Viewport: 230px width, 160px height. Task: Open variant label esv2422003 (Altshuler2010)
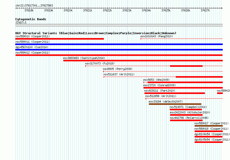[190, 112]
